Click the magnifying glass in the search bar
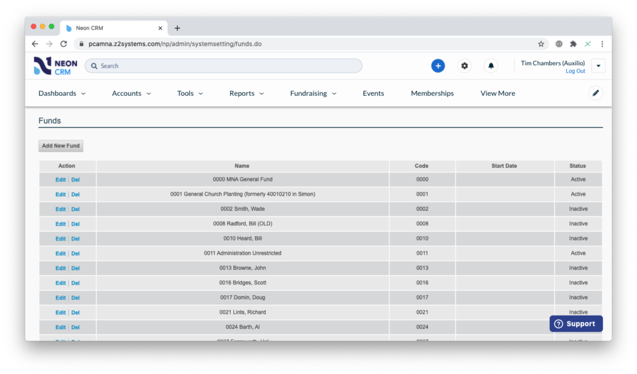Image resolution: width=637 pixels, height=374 pixels. click(x=93, y=65)
